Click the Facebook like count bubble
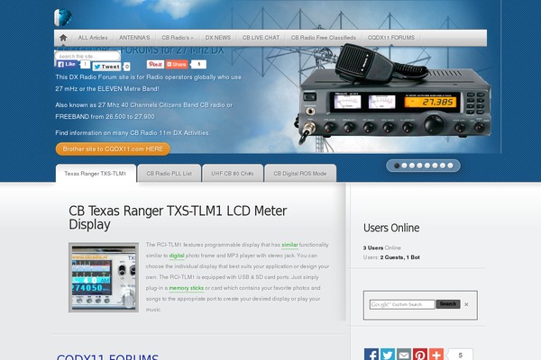This screenshot has height=360, width=541. (85, 64)
